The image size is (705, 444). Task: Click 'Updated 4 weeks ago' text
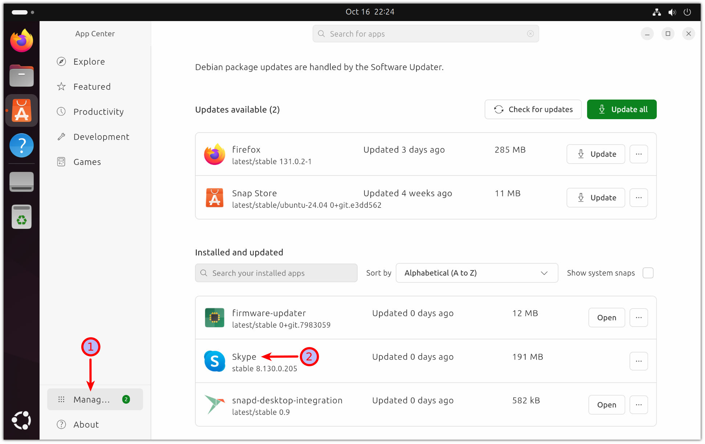408,193
